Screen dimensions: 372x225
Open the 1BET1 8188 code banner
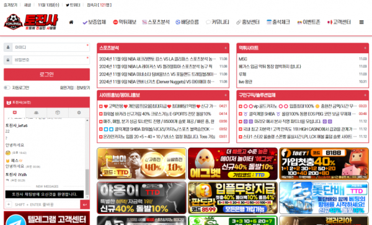pos(324,164)
